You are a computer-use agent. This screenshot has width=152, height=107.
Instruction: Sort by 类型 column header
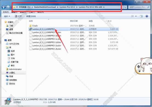coord(91,21)
